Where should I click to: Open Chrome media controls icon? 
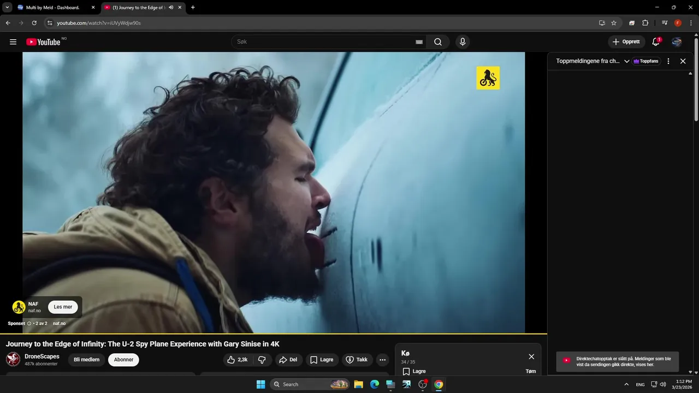pyautogui.click(x=665, y=23)
